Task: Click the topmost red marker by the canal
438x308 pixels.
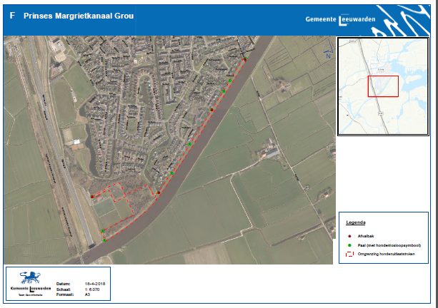Action: (x=245, y=60)
